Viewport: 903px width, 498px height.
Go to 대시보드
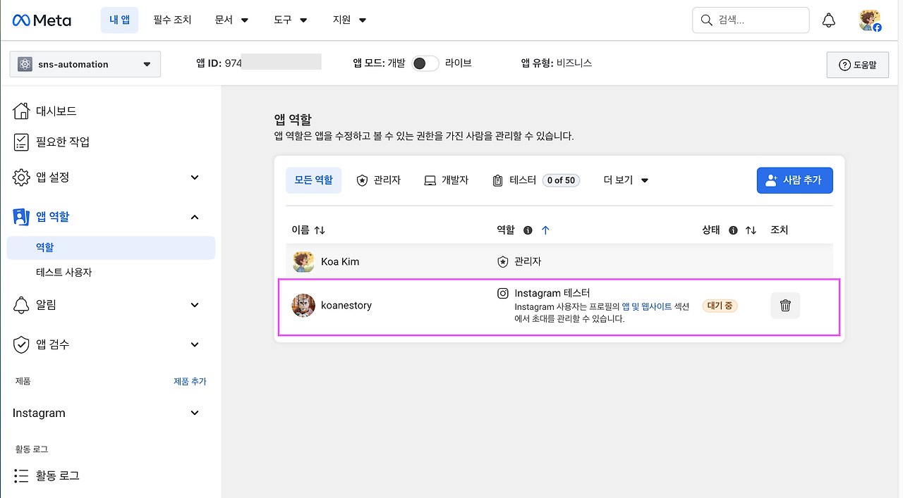point(56,111)
